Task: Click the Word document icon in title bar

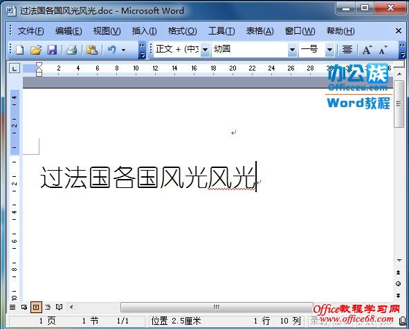Action: (x=10, y=11)
